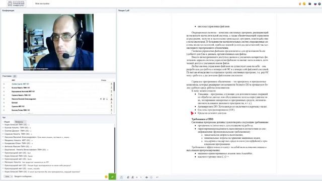322x181 pixels.
Task: Click presenter icon in Василий Александрович row
Action: [x=112, y=99]
